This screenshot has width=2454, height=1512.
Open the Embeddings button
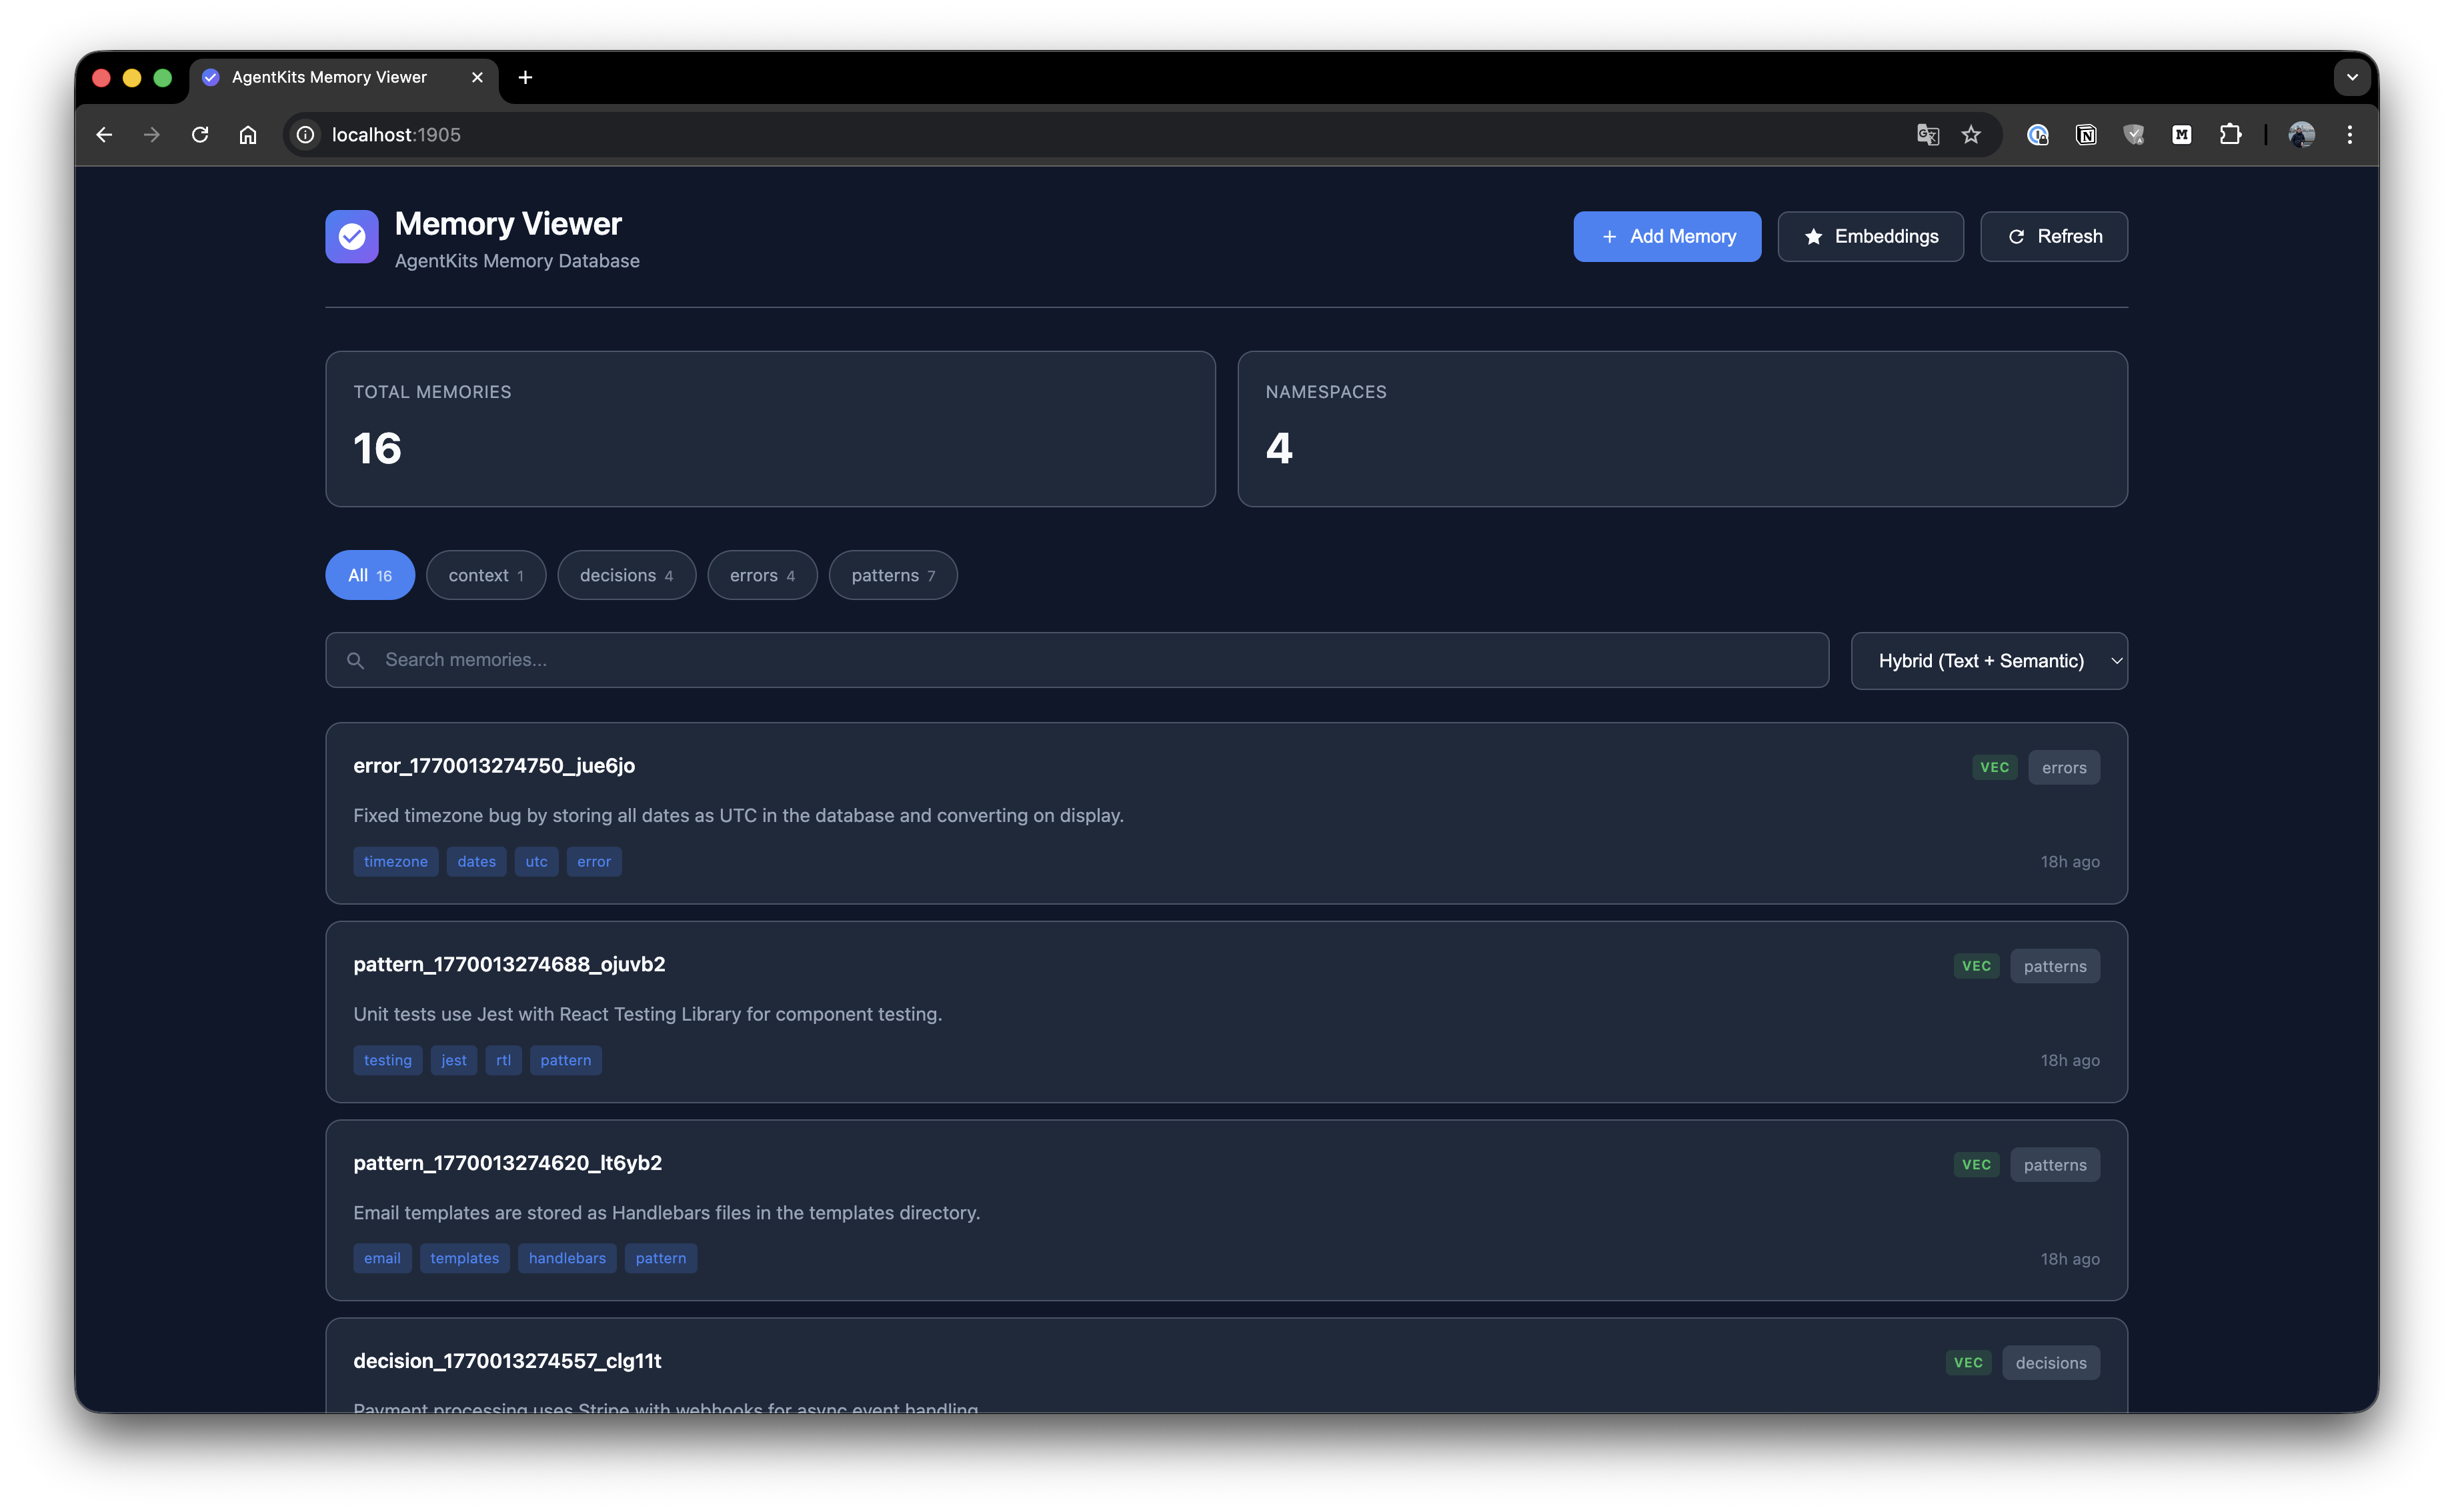pos(1870,237)
